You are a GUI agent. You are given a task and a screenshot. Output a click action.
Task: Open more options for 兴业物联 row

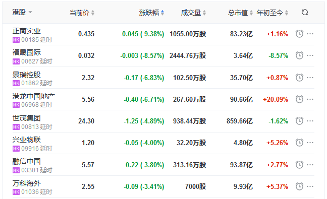pyautogui.click(x=310, y=143)
